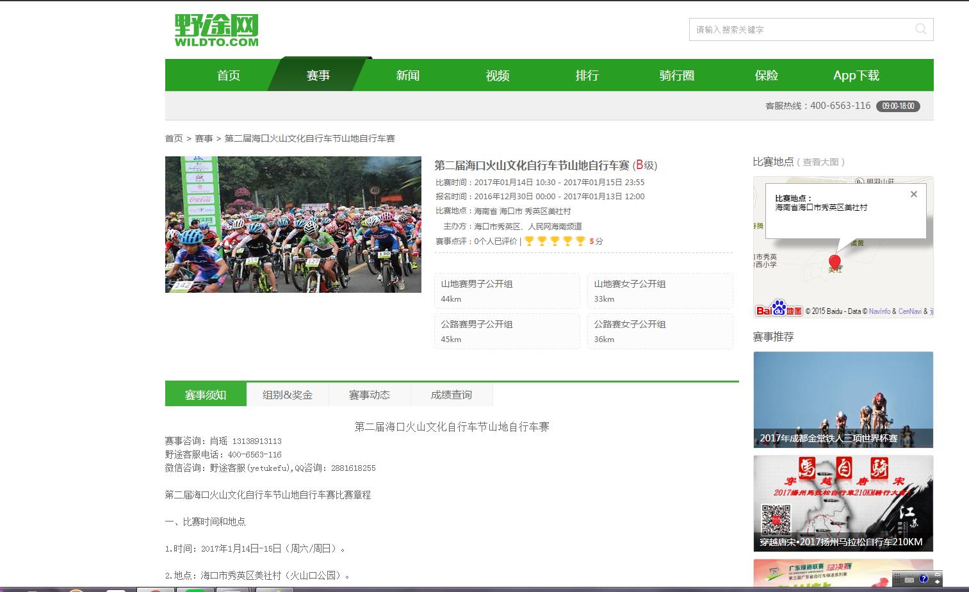Image resolution: width=969 pixels, height=592 pixels.
Task: Select the 山地赛男子公开组 44km group
Action: pyautogui.click(x=507, y=291)
